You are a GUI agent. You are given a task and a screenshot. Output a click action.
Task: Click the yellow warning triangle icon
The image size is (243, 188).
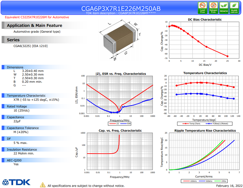pos(43,185)
